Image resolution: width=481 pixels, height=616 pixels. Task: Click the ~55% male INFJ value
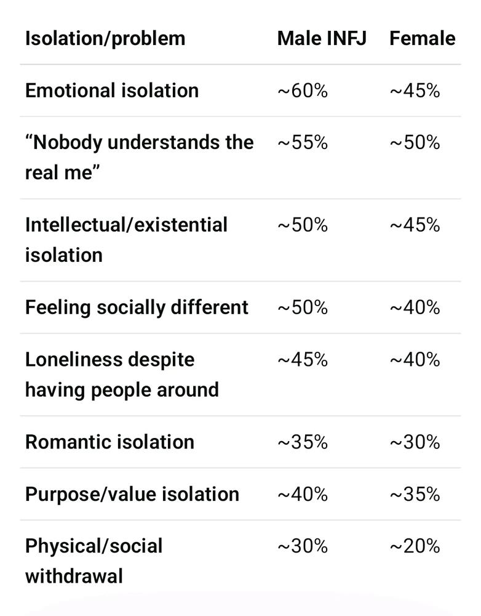tap(303, 142)
